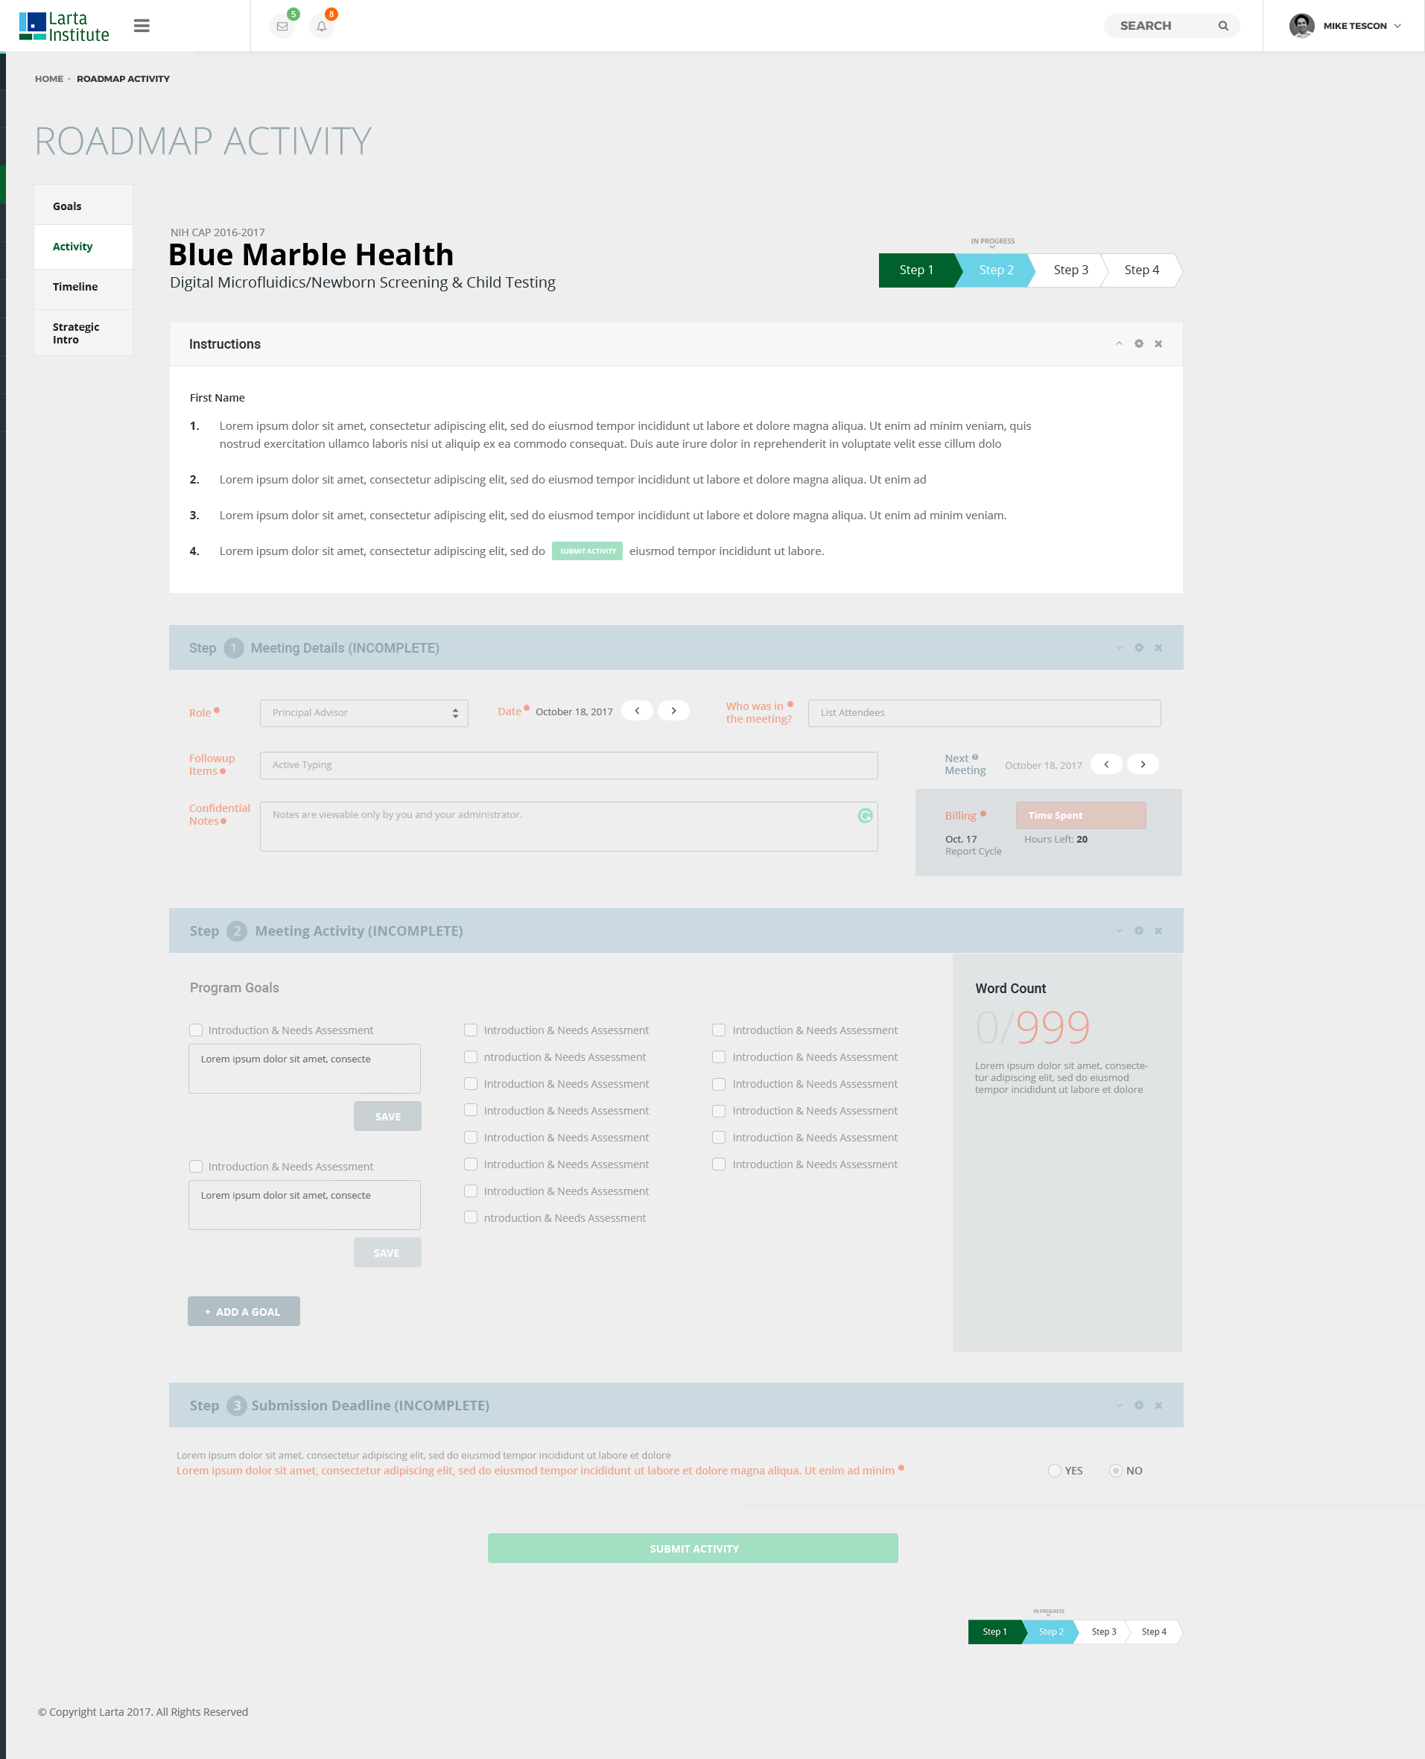
Task: Select Step 1 in the bottom progress bar
Action: tap(994, 1632)
